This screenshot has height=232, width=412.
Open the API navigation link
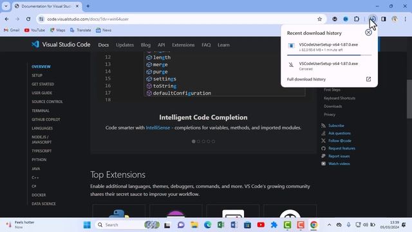pyautogui.click(x=162, y=45)
